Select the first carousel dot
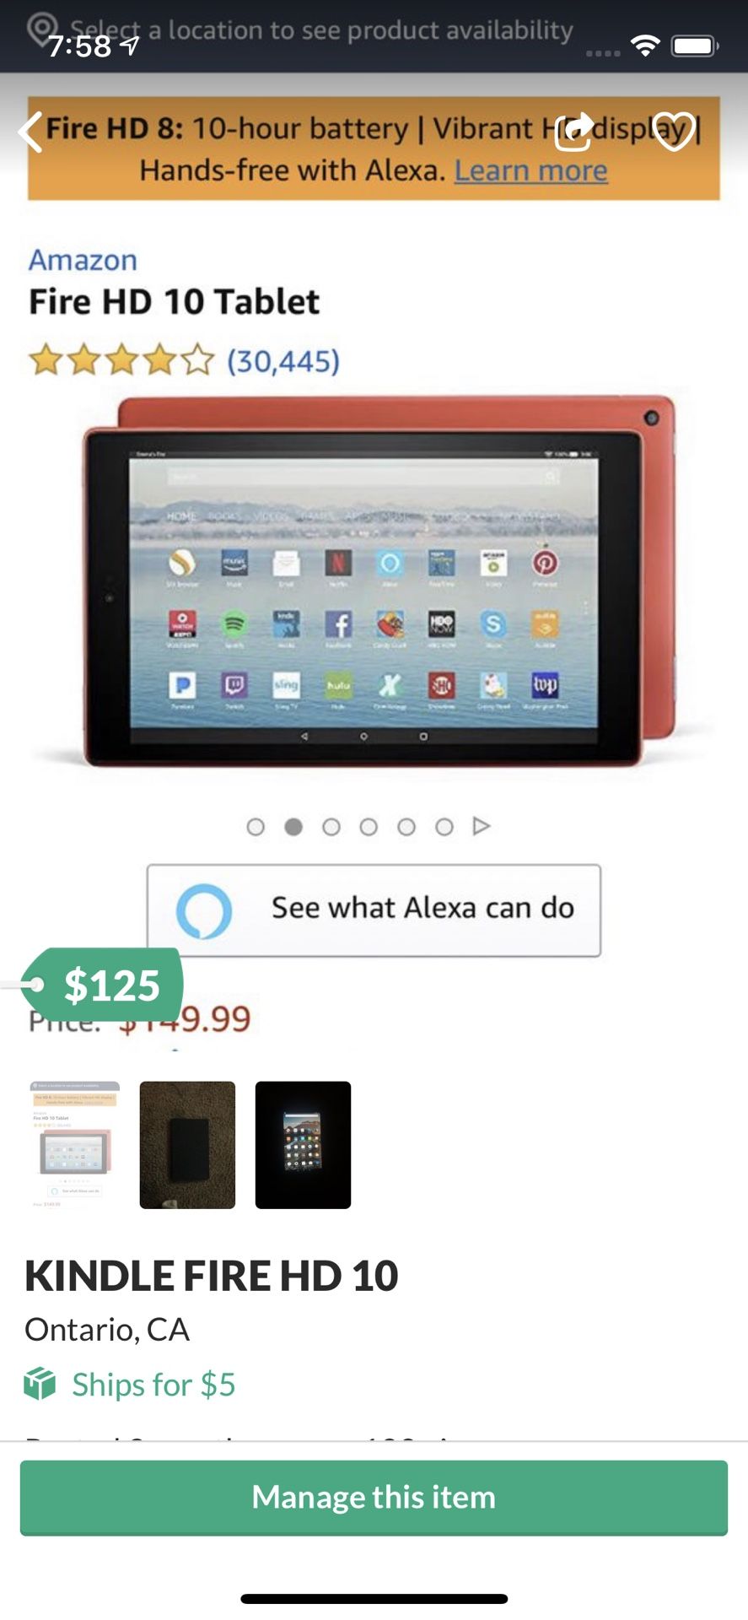This screenshot has width=748, height=1620. (256, 827)
